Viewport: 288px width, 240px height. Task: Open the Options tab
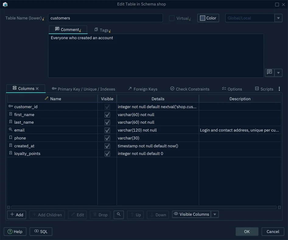pyautogui.click(x=232, y=89)
